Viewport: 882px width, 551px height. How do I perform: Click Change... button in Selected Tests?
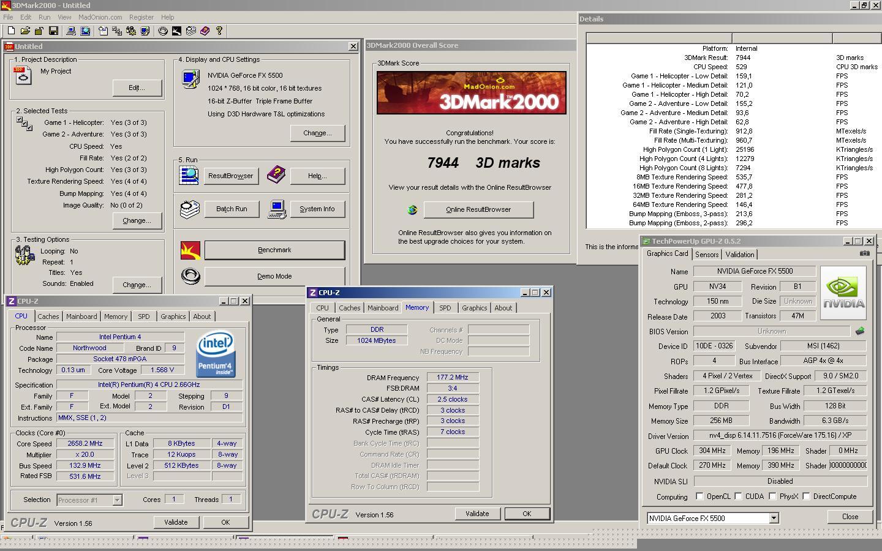[137, 220]
